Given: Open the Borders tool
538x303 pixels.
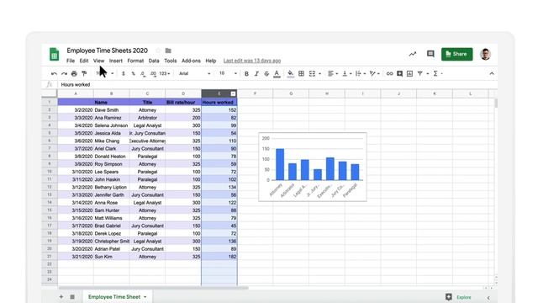Looking at the screenshot, I should pyautogui.click(x=301, y=73).
